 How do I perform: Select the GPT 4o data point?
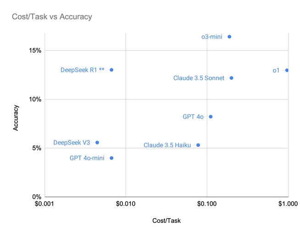[x=211, y=117]
